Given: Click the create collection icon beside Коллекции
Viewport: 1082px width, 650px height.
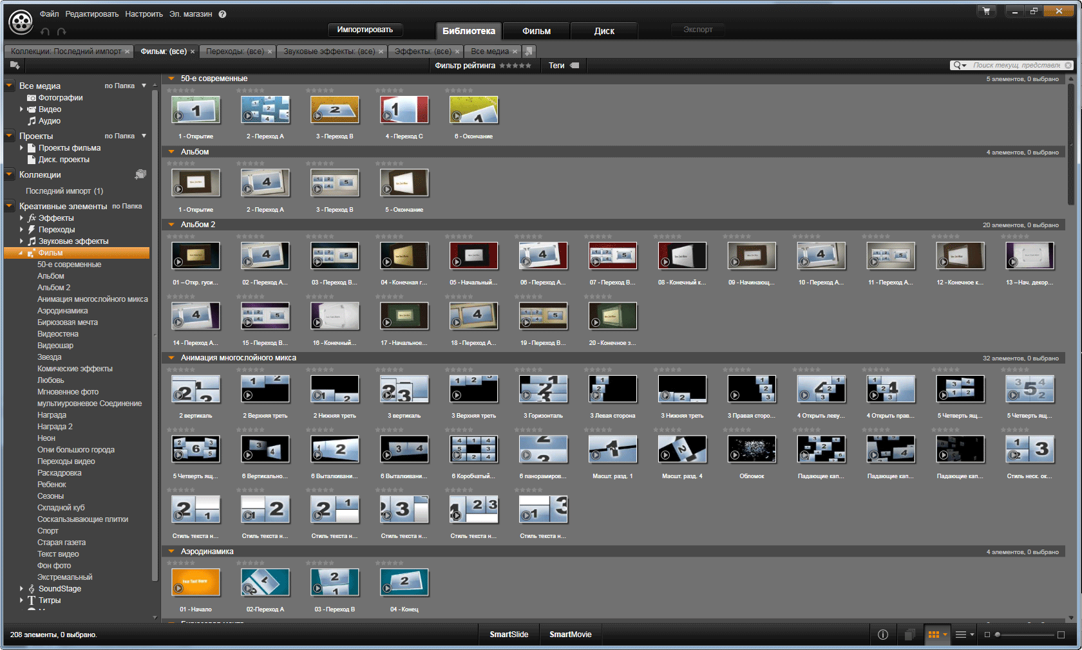Looking at the screenshot, I should 140,174.
